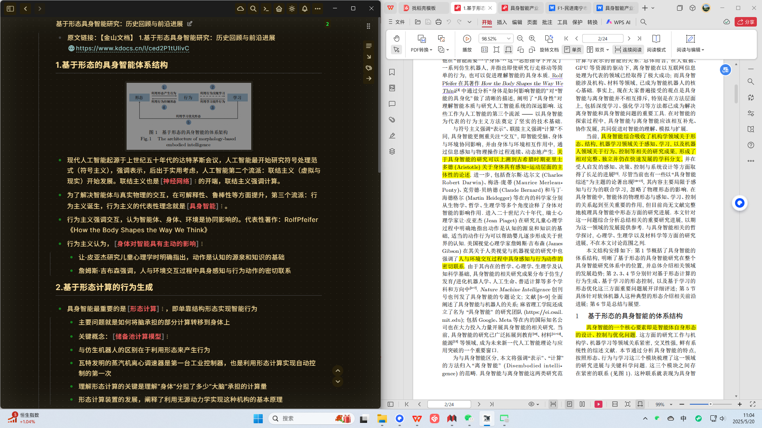The width and height of the screenshot is (762, 428).
Task: Open the 文件 menu in WPS
Action: pos(397,22)
